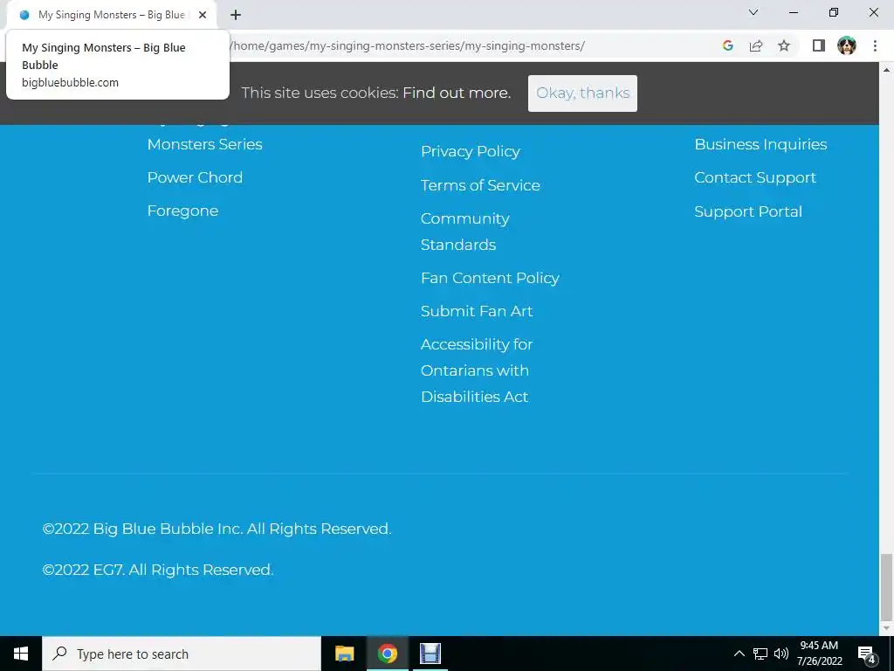Click the Google icon in address bar
This screenshot has height=671, width=894.
727,45
